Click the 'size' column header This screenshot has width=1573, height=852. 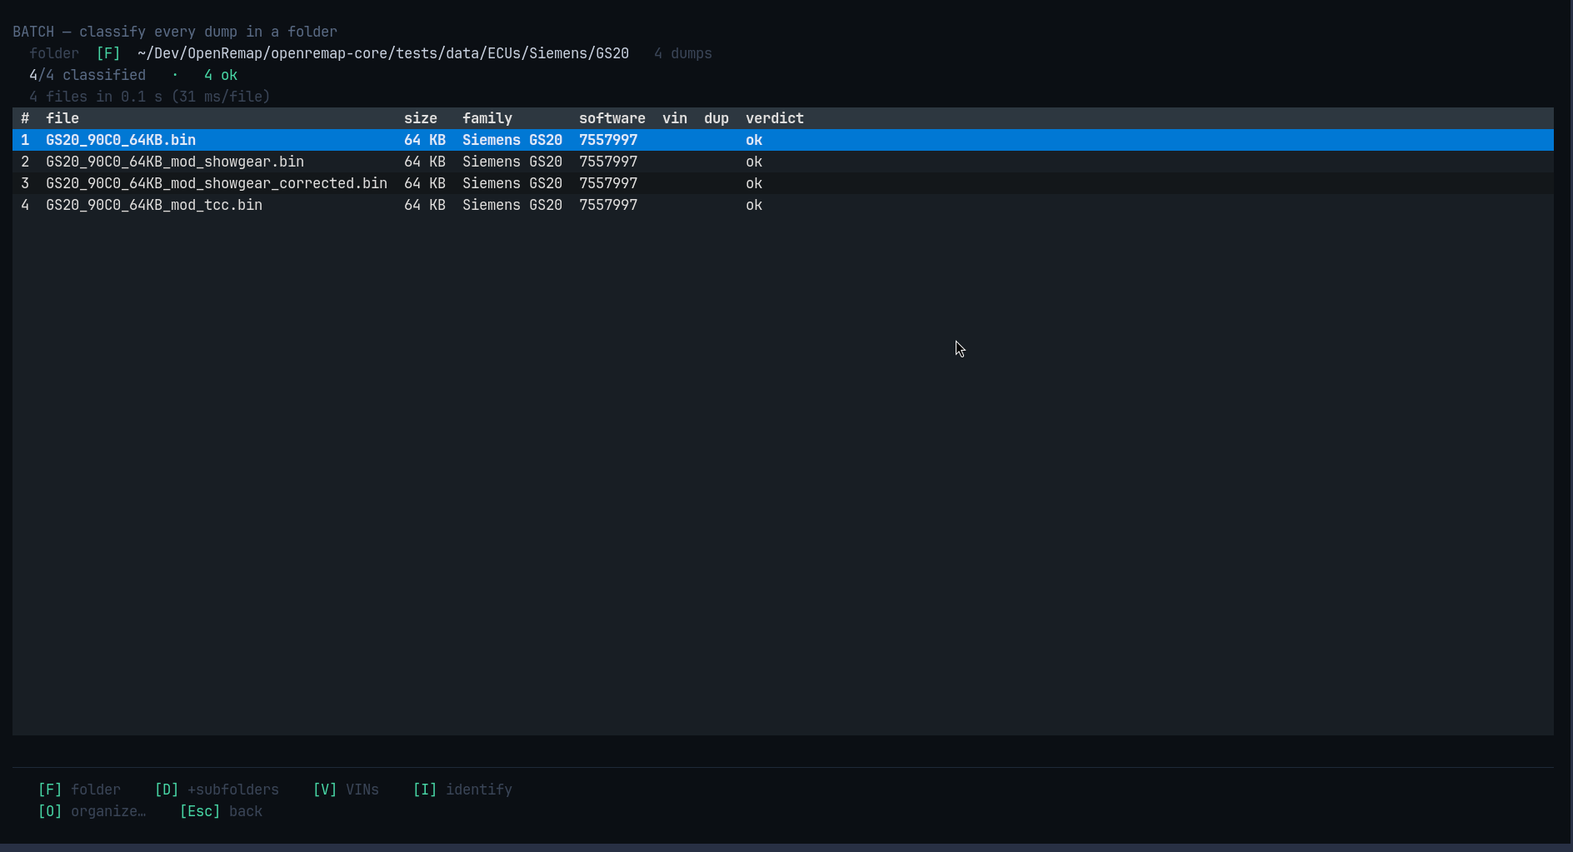pyautogui.click(x=421, y=118)
